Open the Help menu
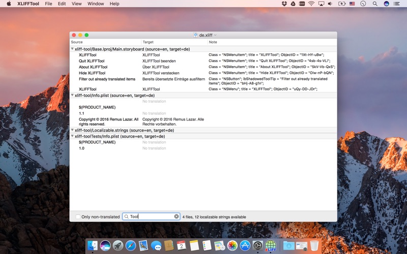This screenshot has height=254, width=407. 114,4
